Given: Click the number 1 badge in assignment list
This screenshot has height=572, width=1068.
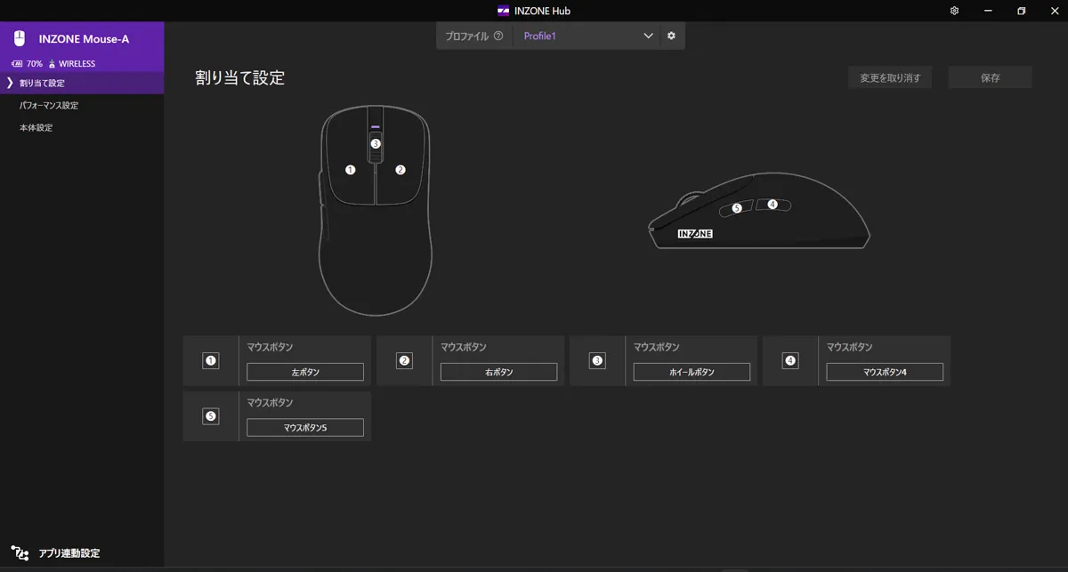Looking at the screenshot, I should pos(211,361).
